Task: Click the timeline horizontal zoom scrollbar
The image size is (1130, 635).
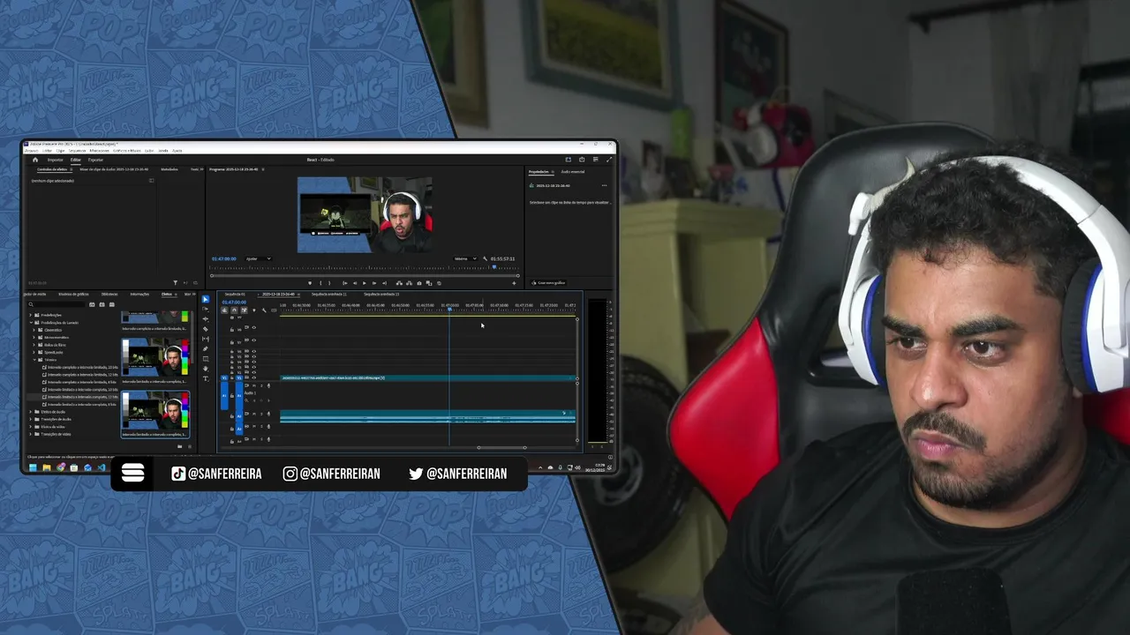Action: click(501, 447)
